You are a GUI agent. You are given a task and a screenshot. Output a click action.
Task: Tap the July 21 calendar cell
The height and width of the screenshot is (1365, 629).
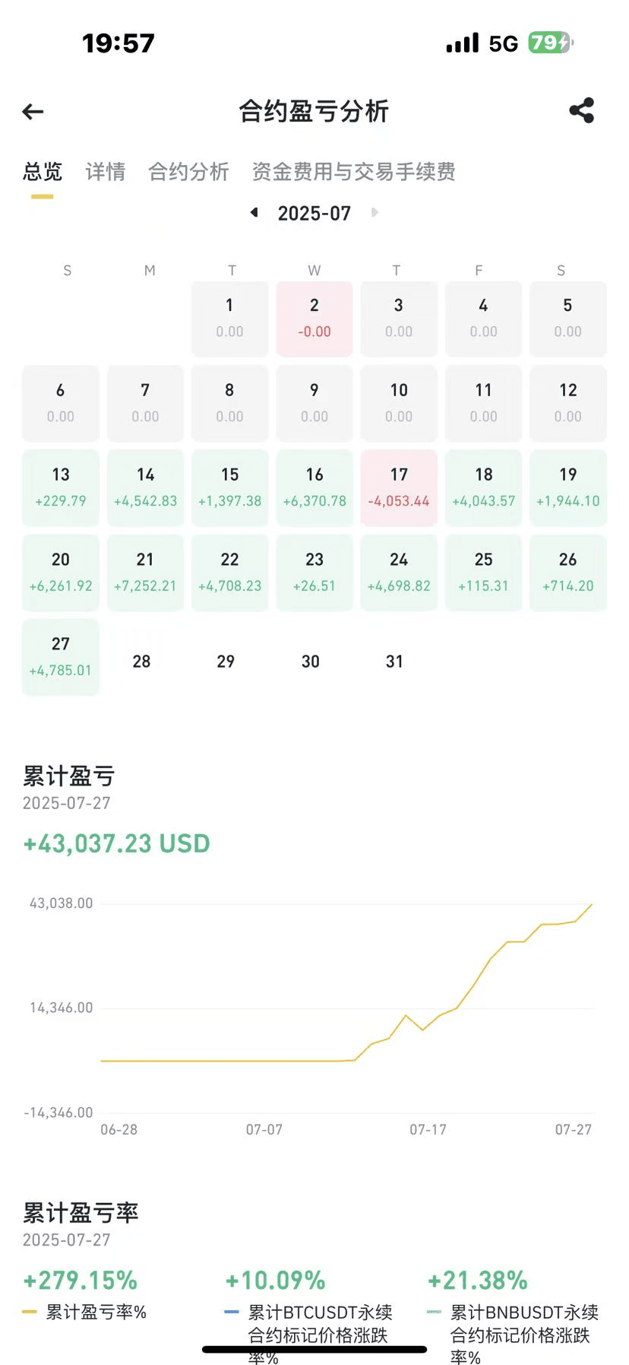(x=145, y=572)
